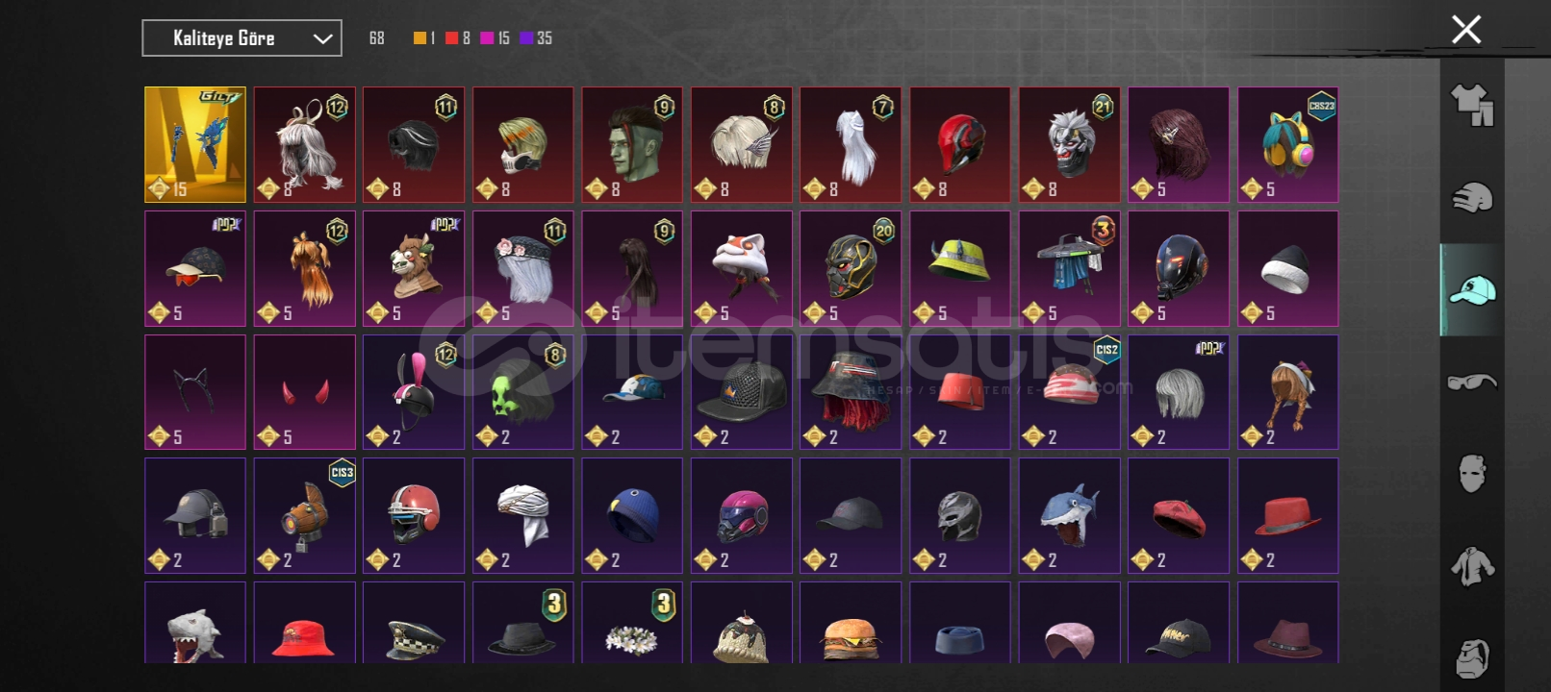1551x692 pixels.
Task: Pick the blue shark hood item
Action: click(x=1069, y=515)
